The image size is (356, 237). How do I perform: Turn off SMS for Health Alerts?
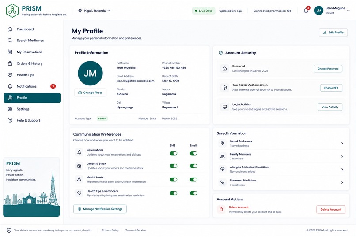click(x=174, y=179)
